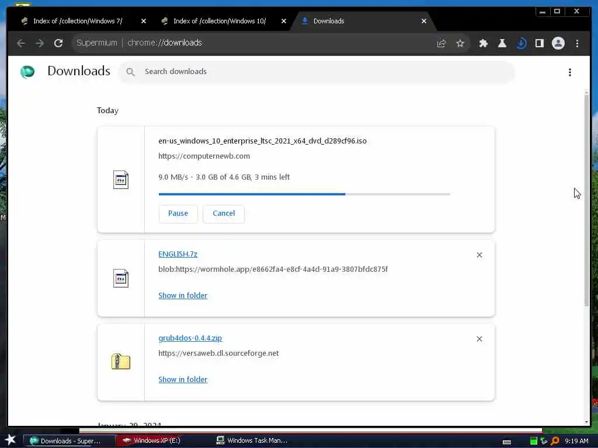Click the ISO download progress bar
598x448 pixels.
304,194
